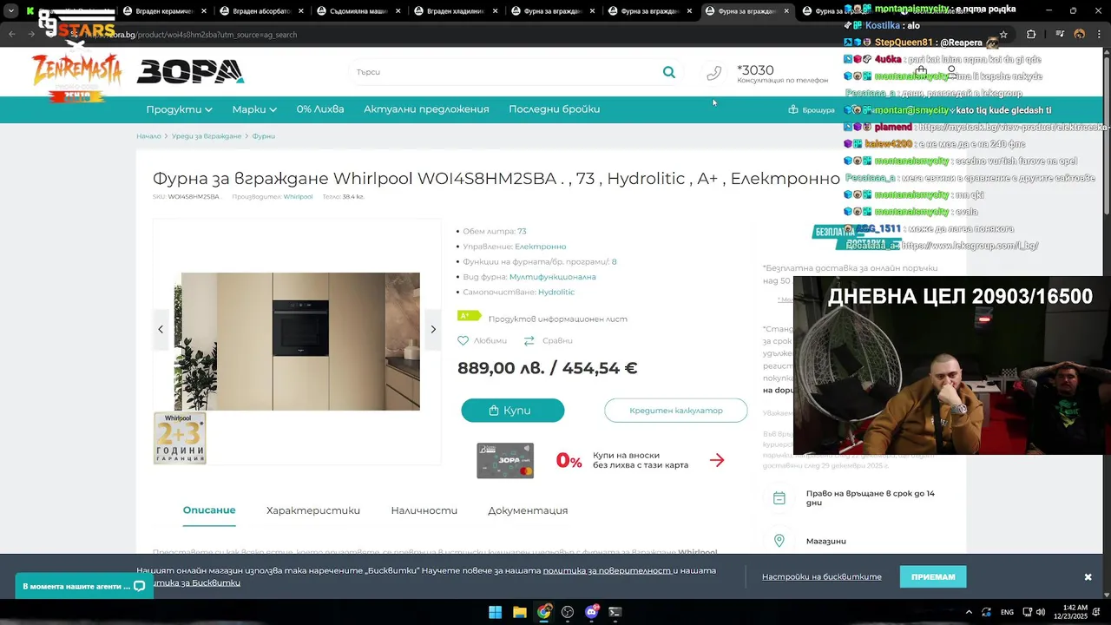Click the Zora logo
Screen dimensions: 1111x625
(190, 72)
